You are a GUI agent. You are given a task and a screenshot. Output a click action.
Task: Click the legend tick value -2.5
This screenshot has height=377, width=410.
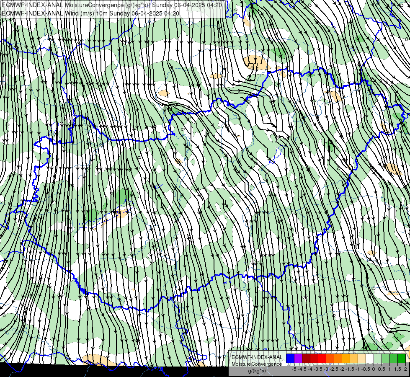(x=334, y=369)
